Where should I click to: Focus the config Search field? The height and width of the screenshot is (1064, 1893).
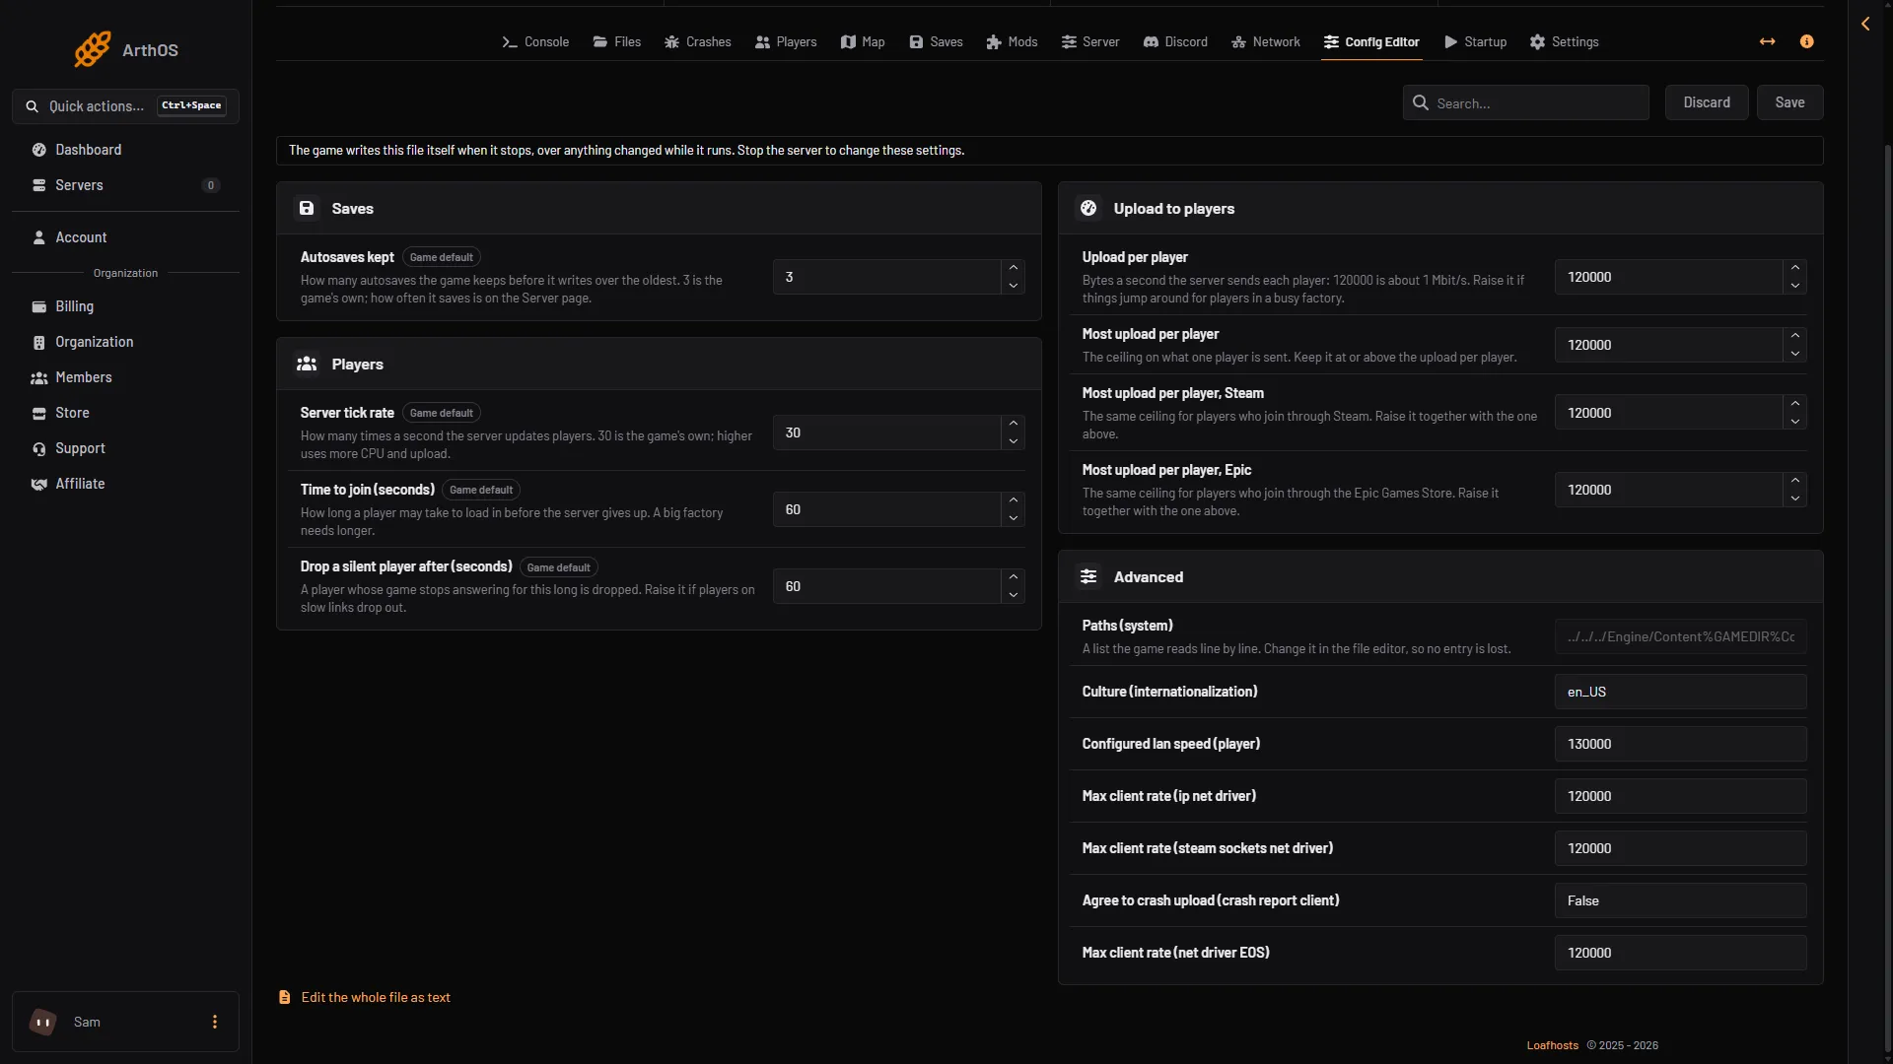[1525, 102]
